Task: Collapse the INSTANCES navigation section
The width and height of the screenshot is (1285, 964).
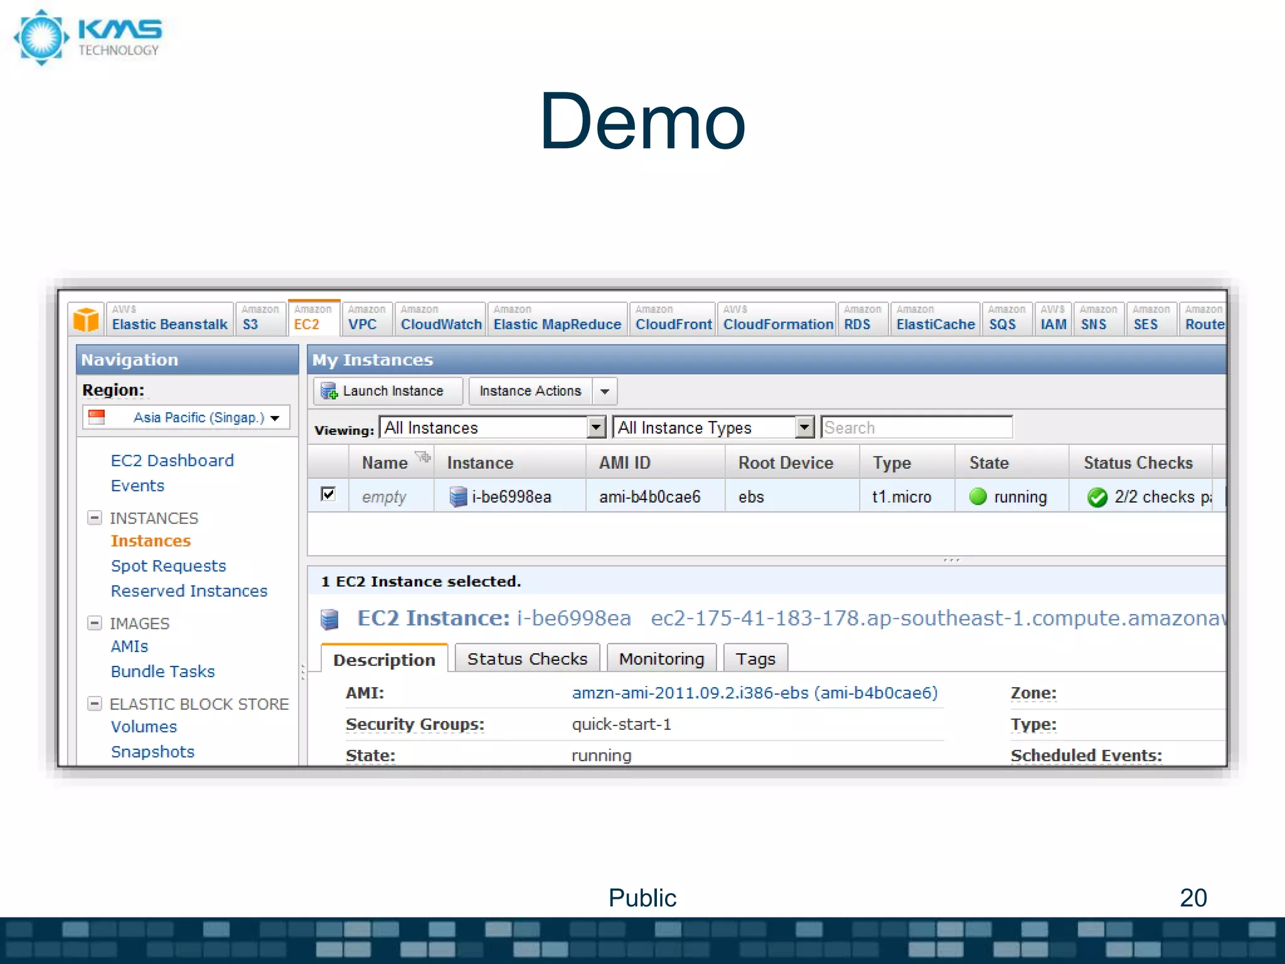Action: 94,518
